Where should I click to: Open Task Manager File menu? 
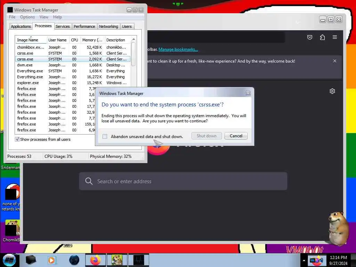[12, 17]
